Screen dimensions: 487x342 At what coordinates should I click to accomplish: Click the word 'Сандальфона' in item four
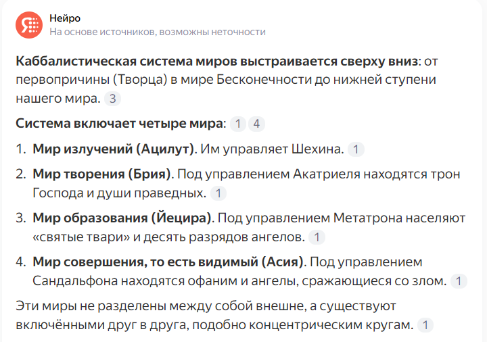(75, 281)
